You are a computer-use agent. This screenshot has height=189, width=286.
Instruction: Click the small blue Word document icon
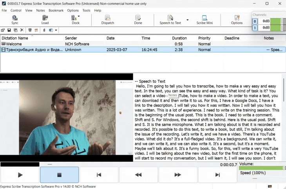coord(51,30)
